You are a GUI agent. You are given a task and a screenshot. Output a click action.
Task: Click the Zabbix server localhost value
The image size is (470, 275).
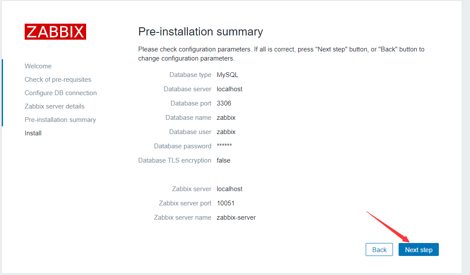pyautogui.click(x=230, y=189)
